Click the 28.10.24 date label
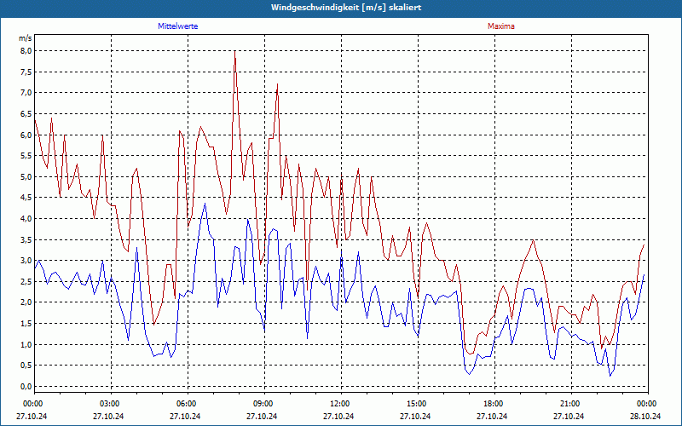The height and width of the screenshot is (426, 682). pyautogui.click(x=645, y=416)
